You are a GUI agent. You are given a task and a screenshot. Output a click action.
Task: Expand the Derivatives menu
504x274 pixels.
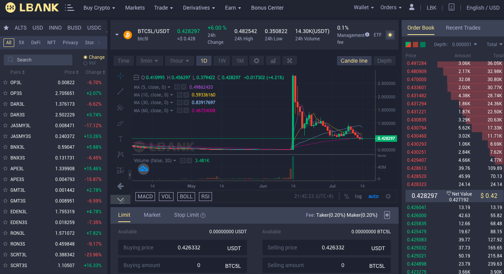[x=199, y=8]
